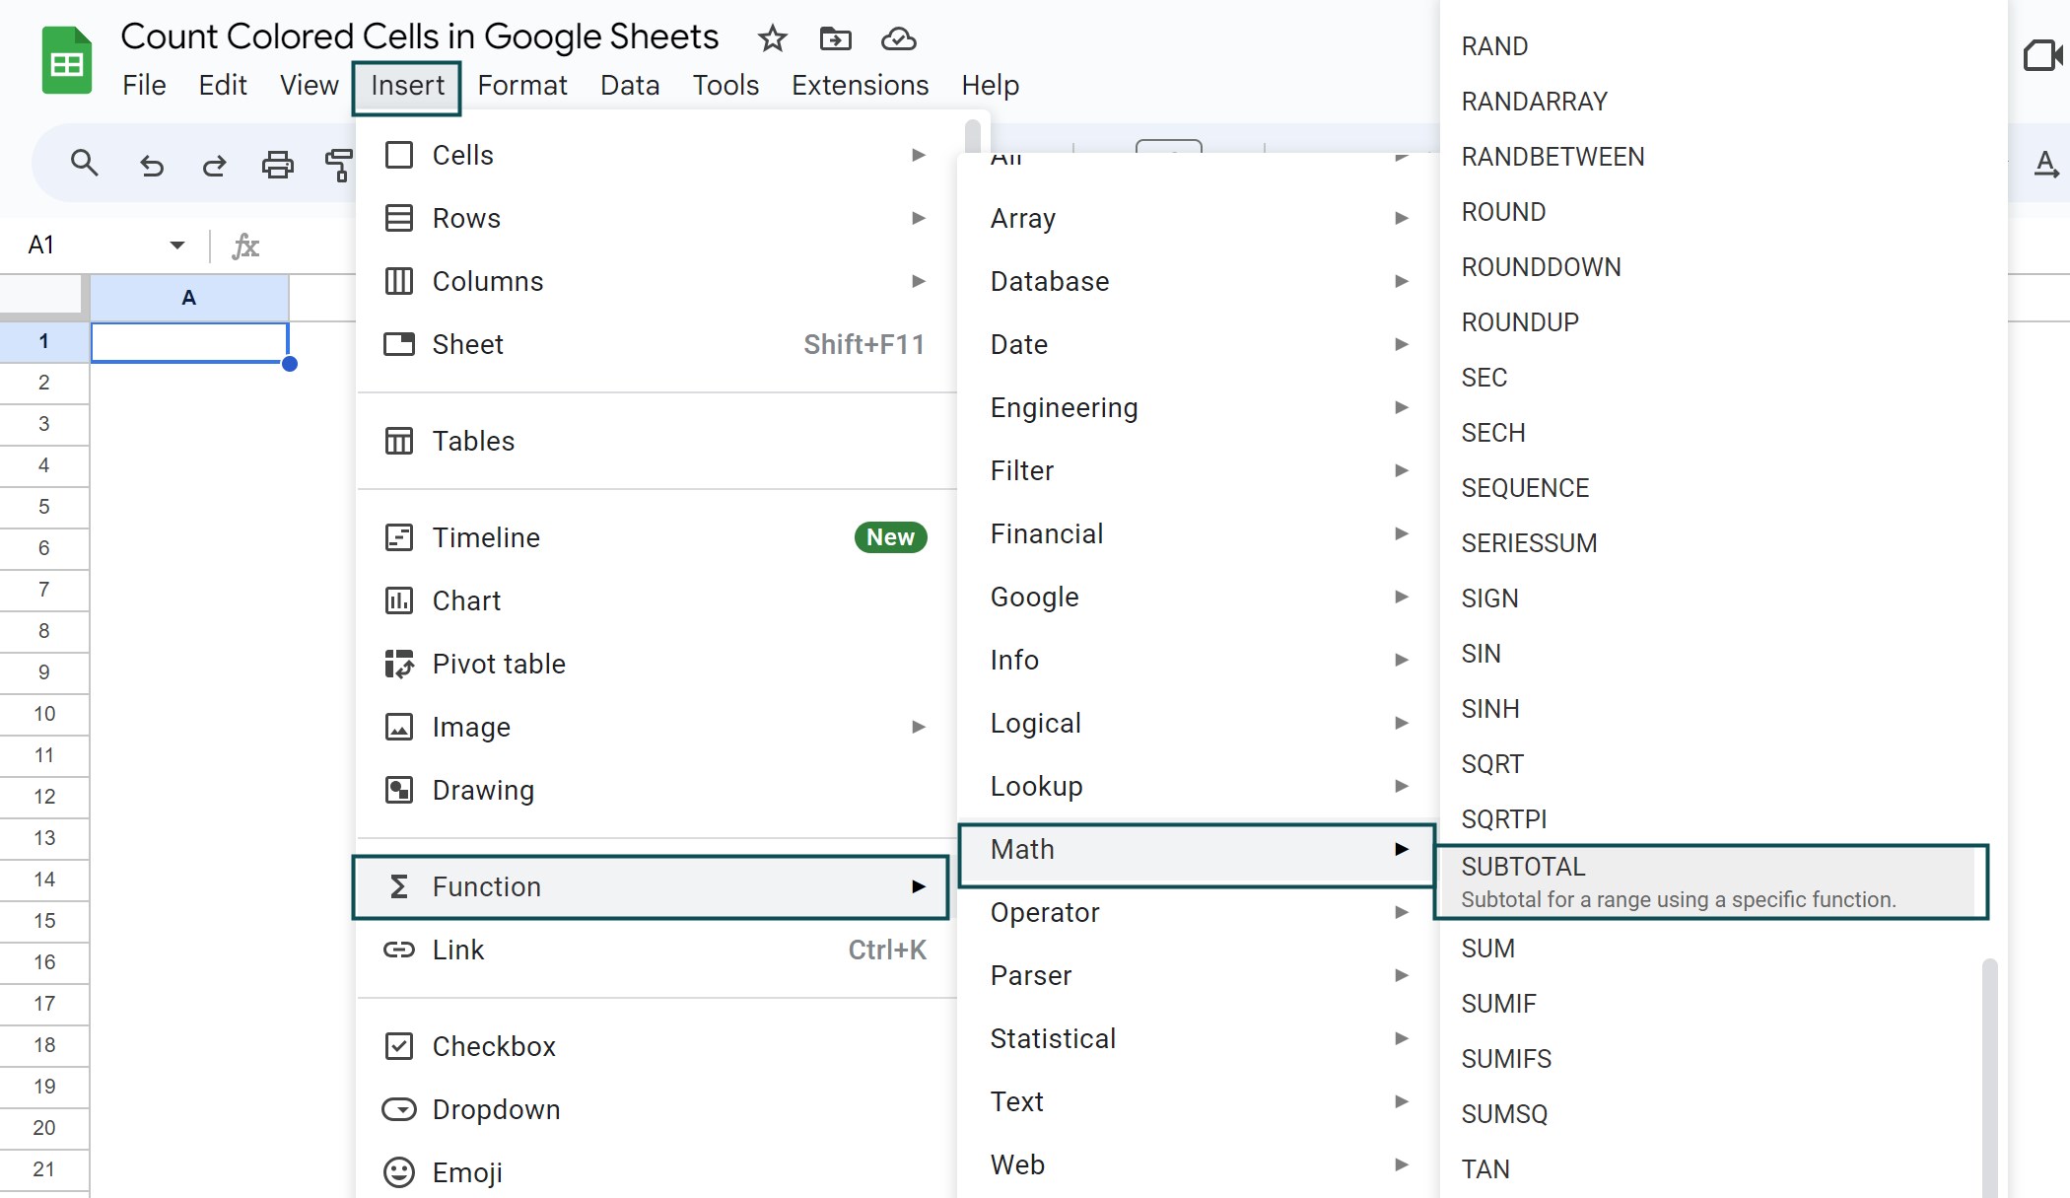Open the View menu
This screenshot has width=2070, height=1198.
click(x=310, y=86)
